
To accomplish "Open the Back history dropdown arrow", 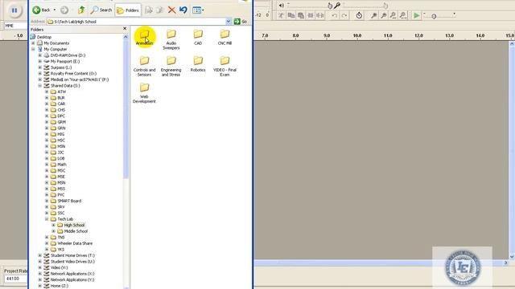I will tap(55, 10).
